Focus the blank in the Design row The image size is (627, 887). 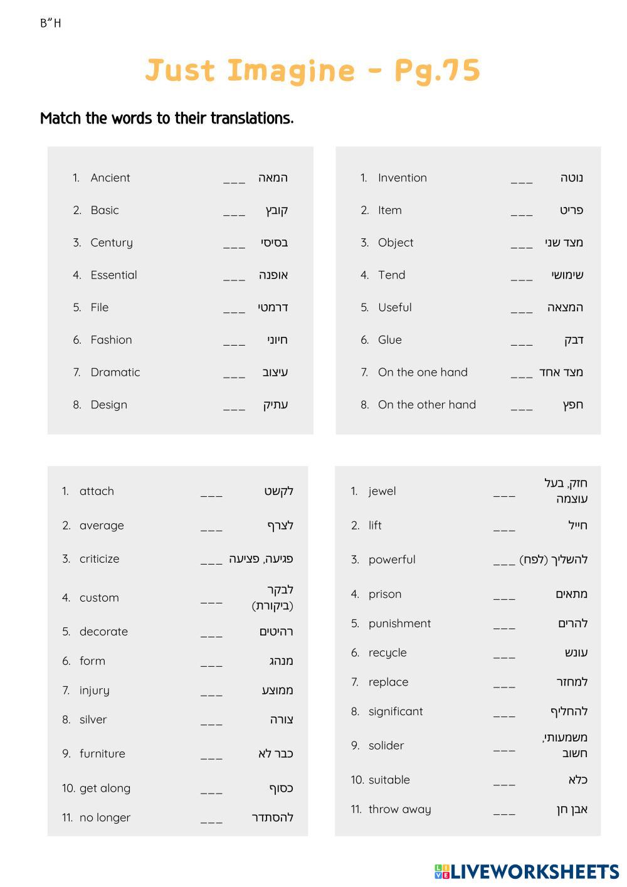coord(234,406)
